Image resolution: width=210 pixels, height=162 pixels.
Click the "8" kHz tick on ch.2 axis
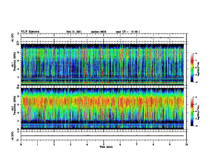tap(19, 96)
